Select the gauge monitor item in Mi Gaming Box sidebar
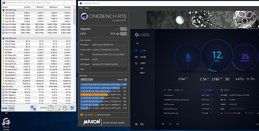Viewport: 259px width, 131px height. click(x=141, y=51)
